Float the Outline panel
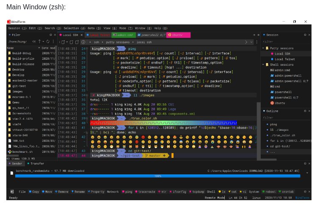The width and height of the screenshot is (317, 204). pyautogui.click(x=305, y=111)
